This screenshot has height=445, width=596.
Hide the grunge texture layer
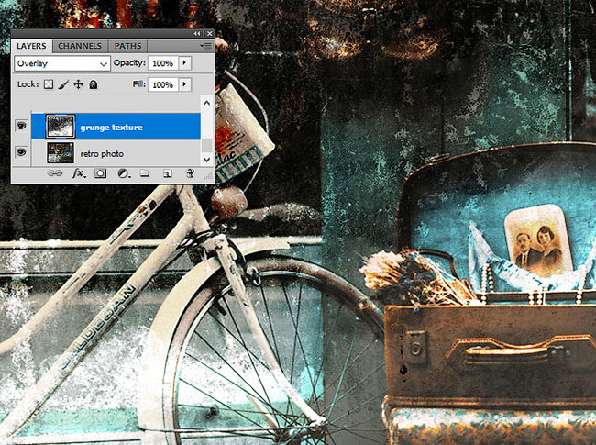tap(21, 125)
